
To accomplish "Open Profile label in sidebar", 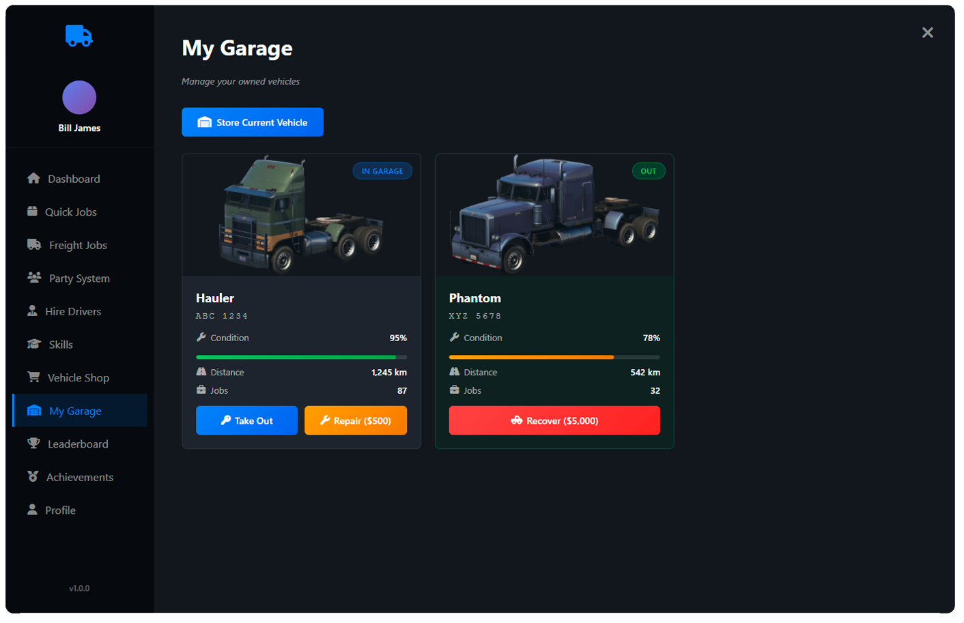I will [x=60, y=510].
